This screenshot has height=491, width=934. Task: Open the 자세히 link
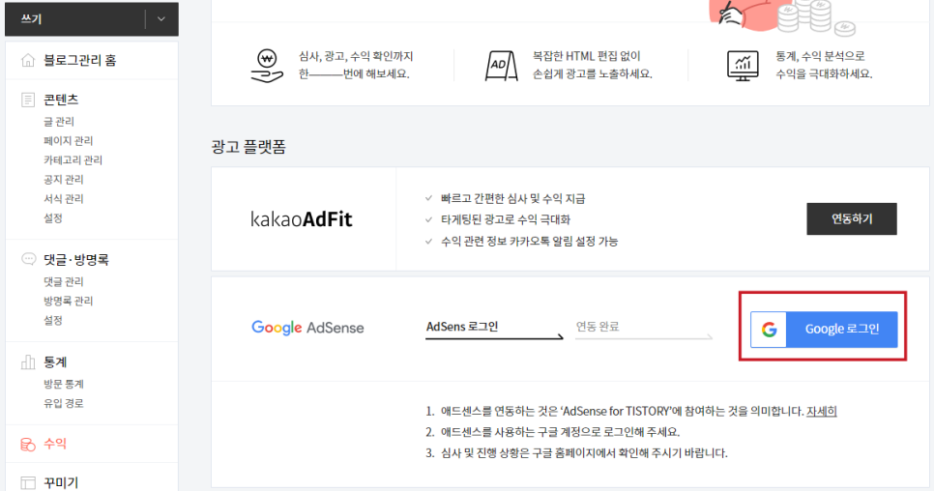coord(822,411)
